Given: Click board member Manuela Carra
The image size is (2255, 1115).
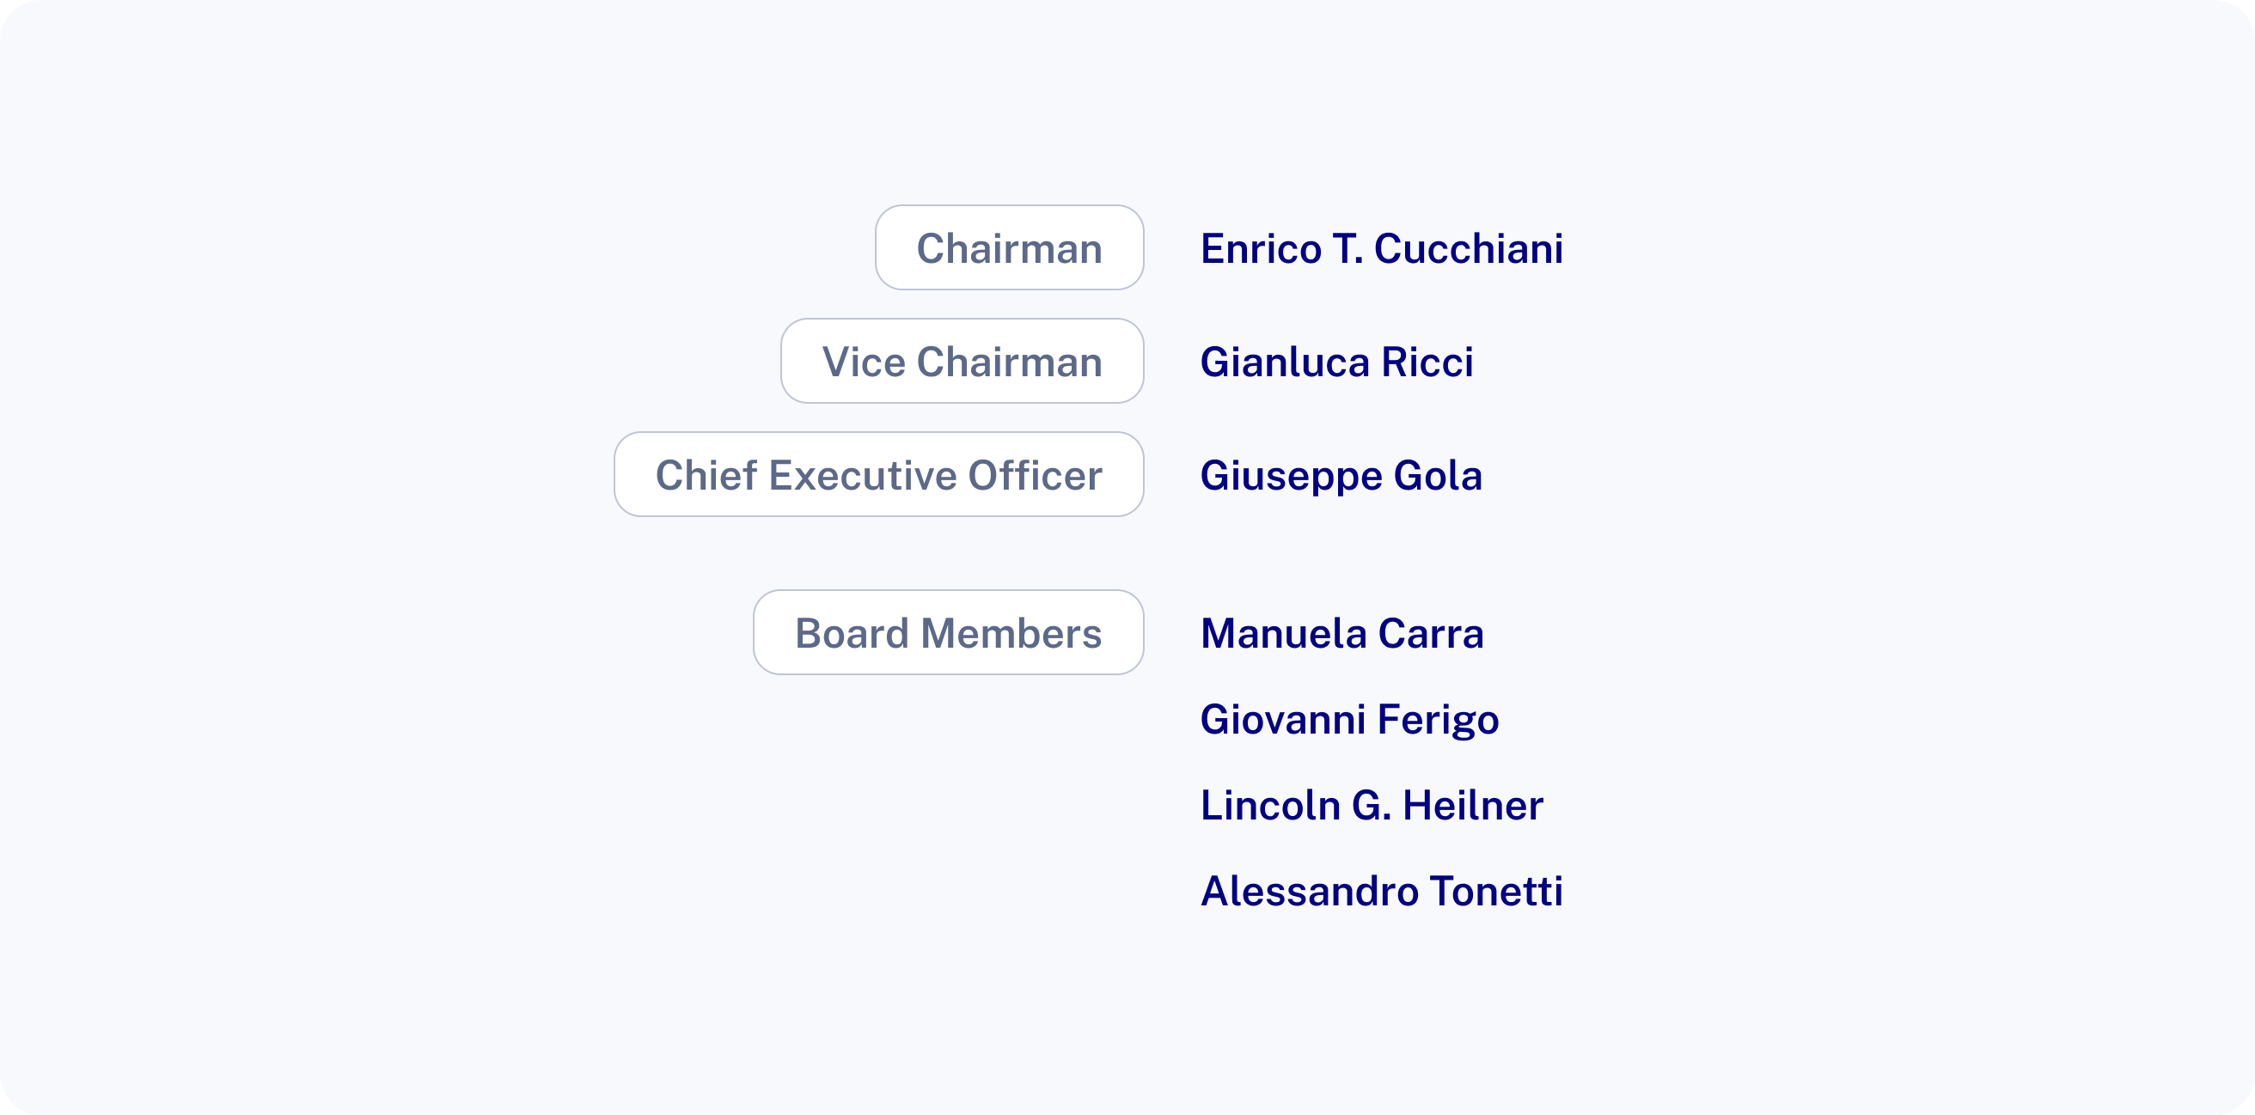Looking at the screenshot, I should tap(1342, 634).
